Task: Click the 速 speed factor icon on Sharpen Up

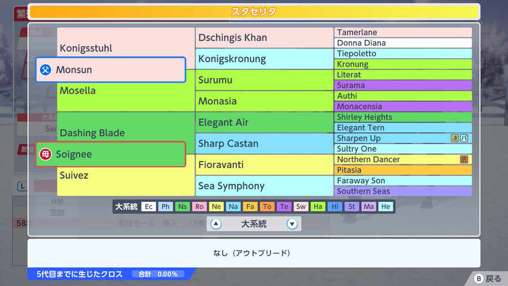Action: pos(454,138)
